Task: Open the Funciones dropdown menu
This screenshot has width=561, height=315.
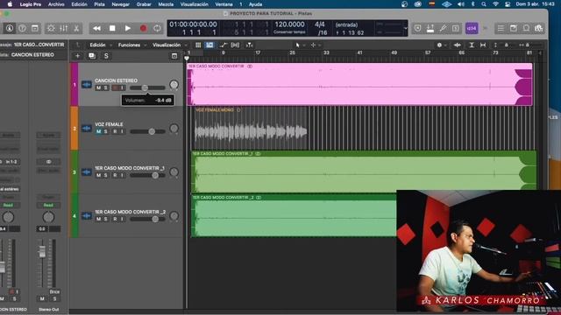Action: 132,45
